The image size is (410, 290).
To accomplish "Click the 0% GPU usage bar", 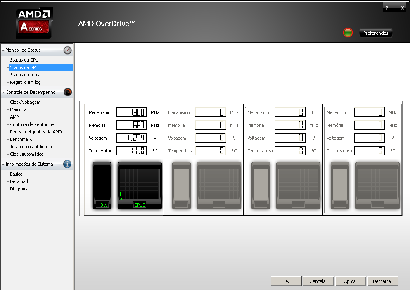I will click(102, 185).
